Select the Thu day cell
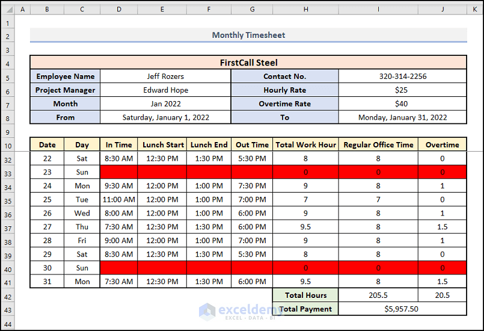Image resolution: width=484 pixels, height=331 pixels. pyautogui.click(x=82, y=226)
